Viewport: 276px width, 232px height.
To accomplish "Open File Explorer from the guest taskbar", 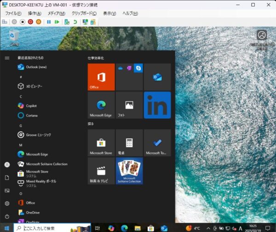I will [138, 228].
